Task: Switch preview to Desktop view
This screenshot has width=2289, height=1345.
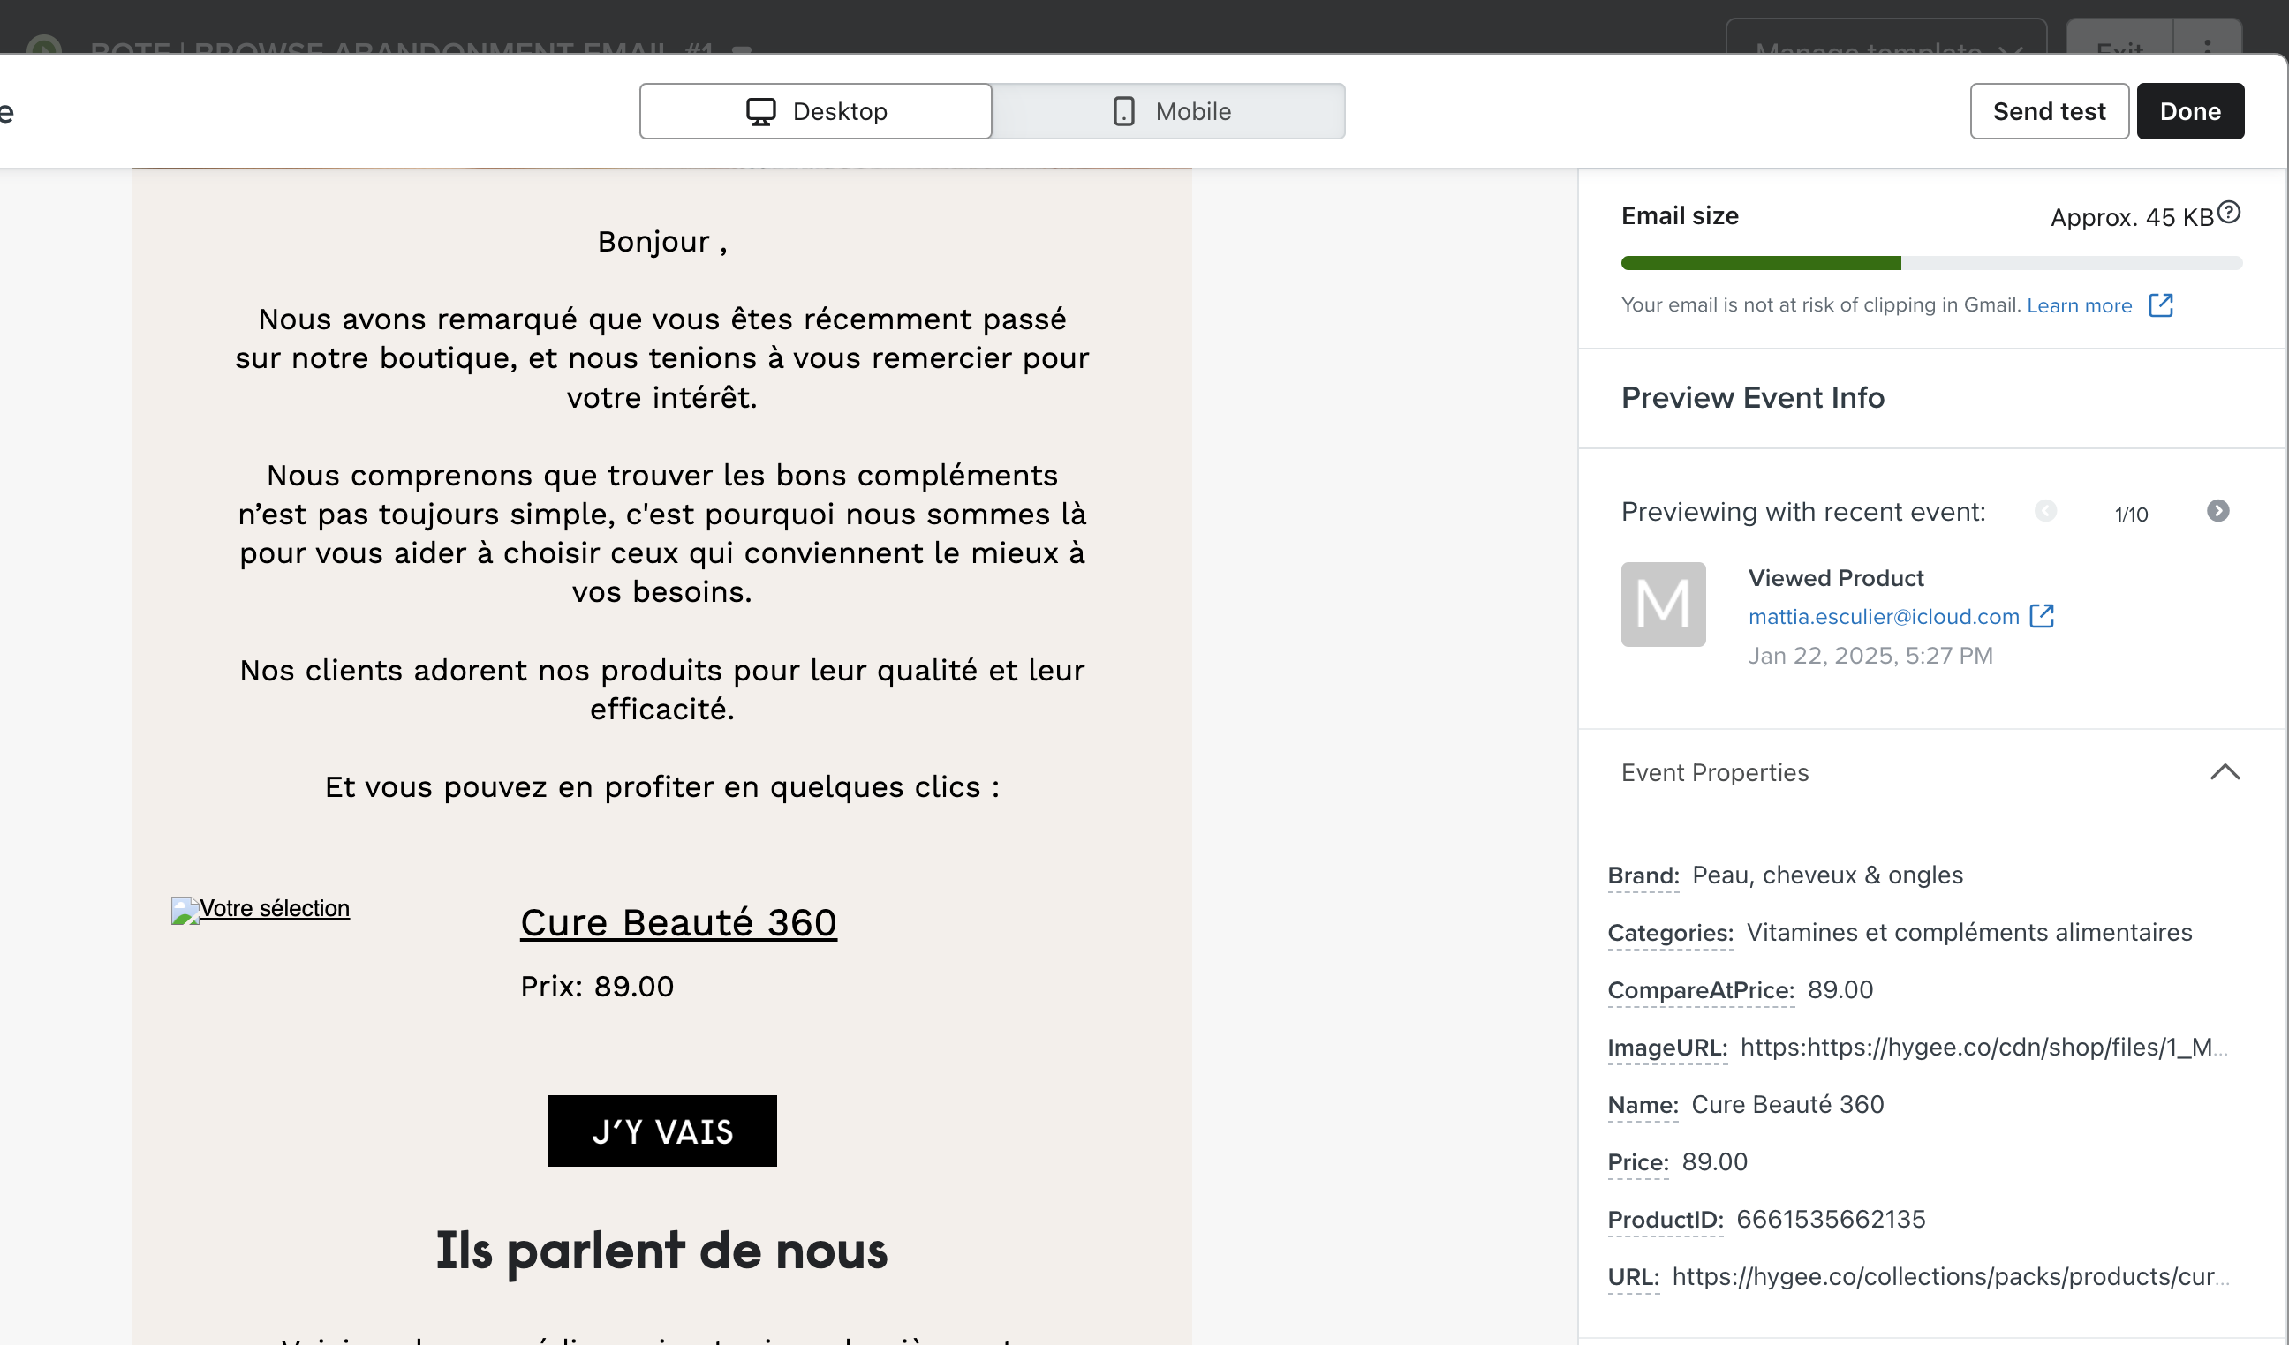Action: point(815,111)
